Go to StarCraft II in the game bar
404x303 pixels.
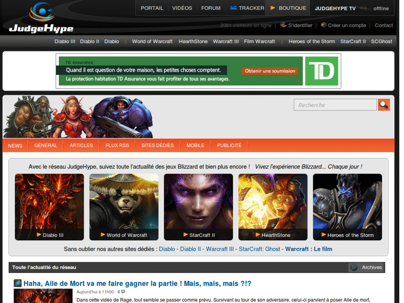pos(353,41)
